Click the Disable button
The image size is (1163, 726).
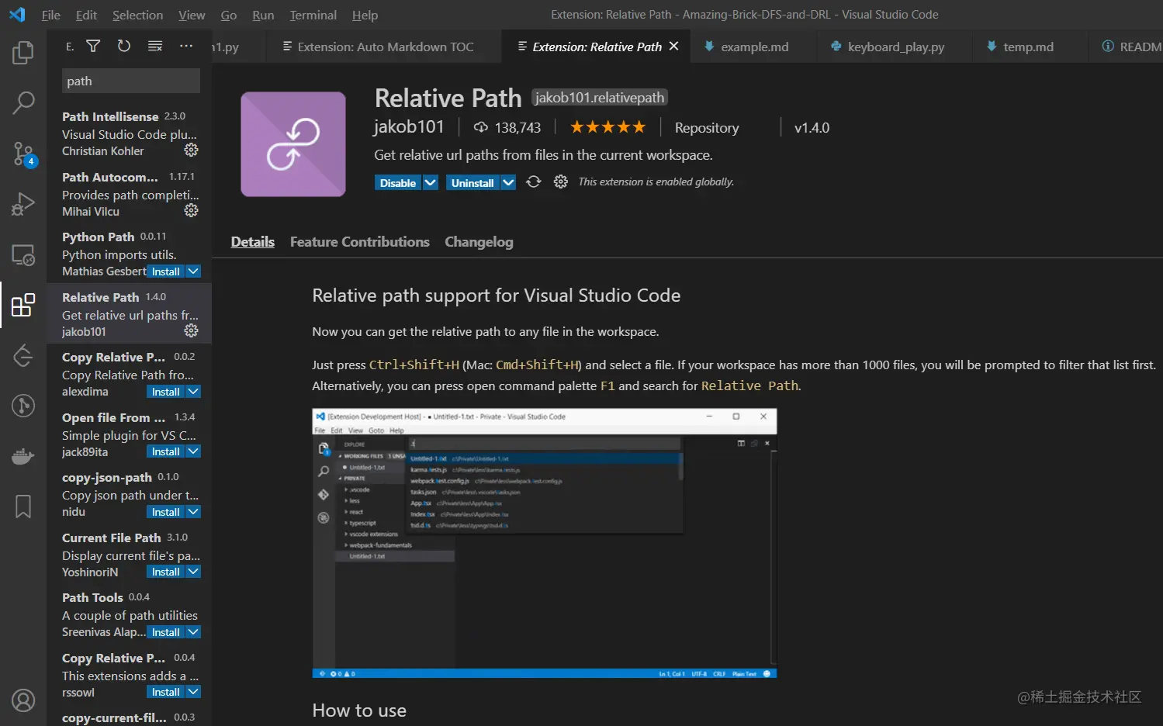pos(398,182)
